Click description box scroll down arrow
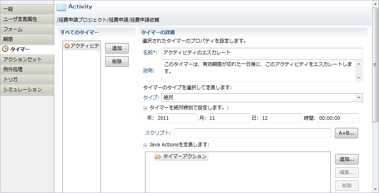The width and height of the screenshot is (379, 193). point(359,78)
